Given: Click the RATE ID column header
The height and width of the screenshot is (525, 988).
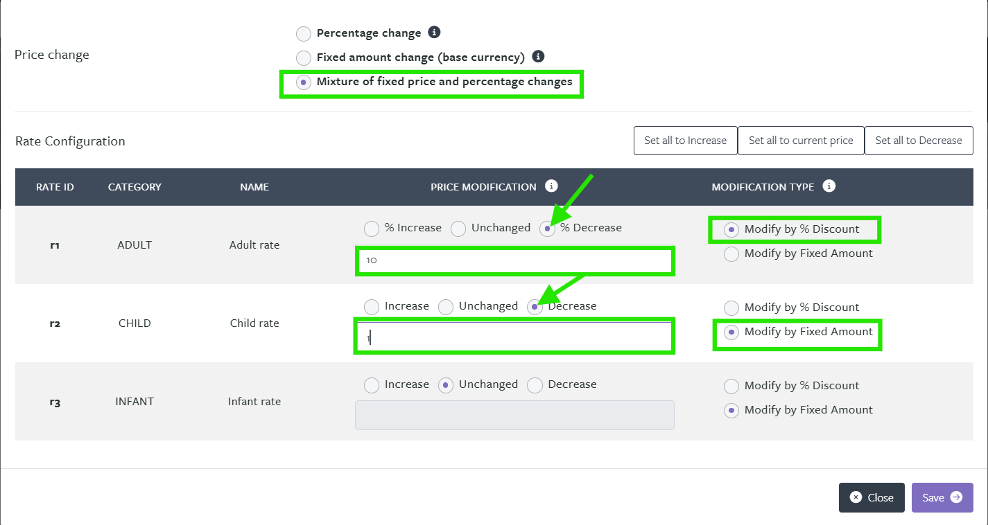Looking at the screenshot, I should [x=55, y=187].
